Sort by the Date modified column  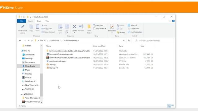point(99,46)
